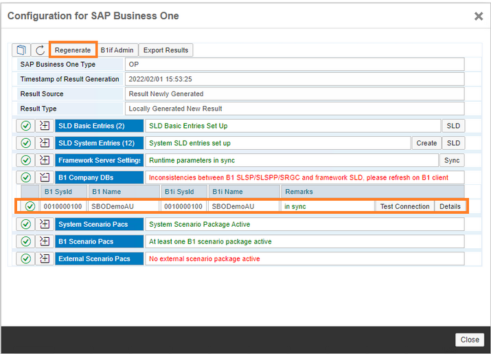Click the B1 Name column header
Viewport: 491px width, 354px height.
point(124,192)
